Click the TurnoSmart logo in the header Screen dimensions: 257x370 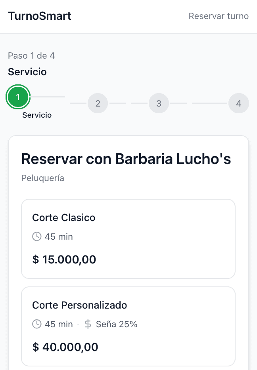(x=39, y=16)
